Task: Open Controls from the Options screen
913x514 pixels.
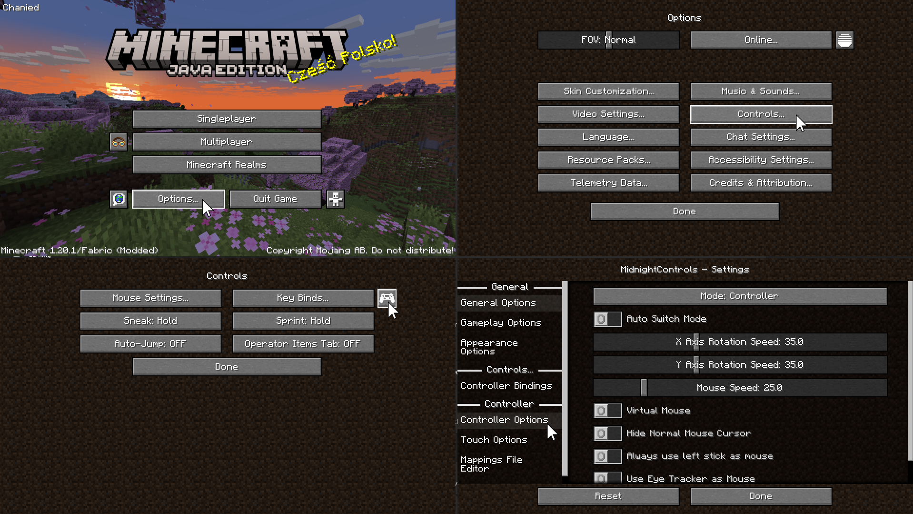Action: tap(761, 114)
